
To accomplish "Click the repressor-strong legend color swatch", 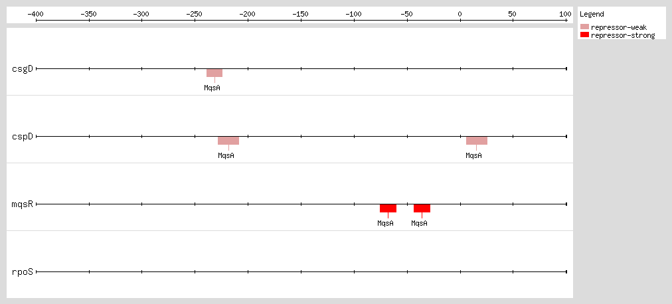I will click(584, 35).
